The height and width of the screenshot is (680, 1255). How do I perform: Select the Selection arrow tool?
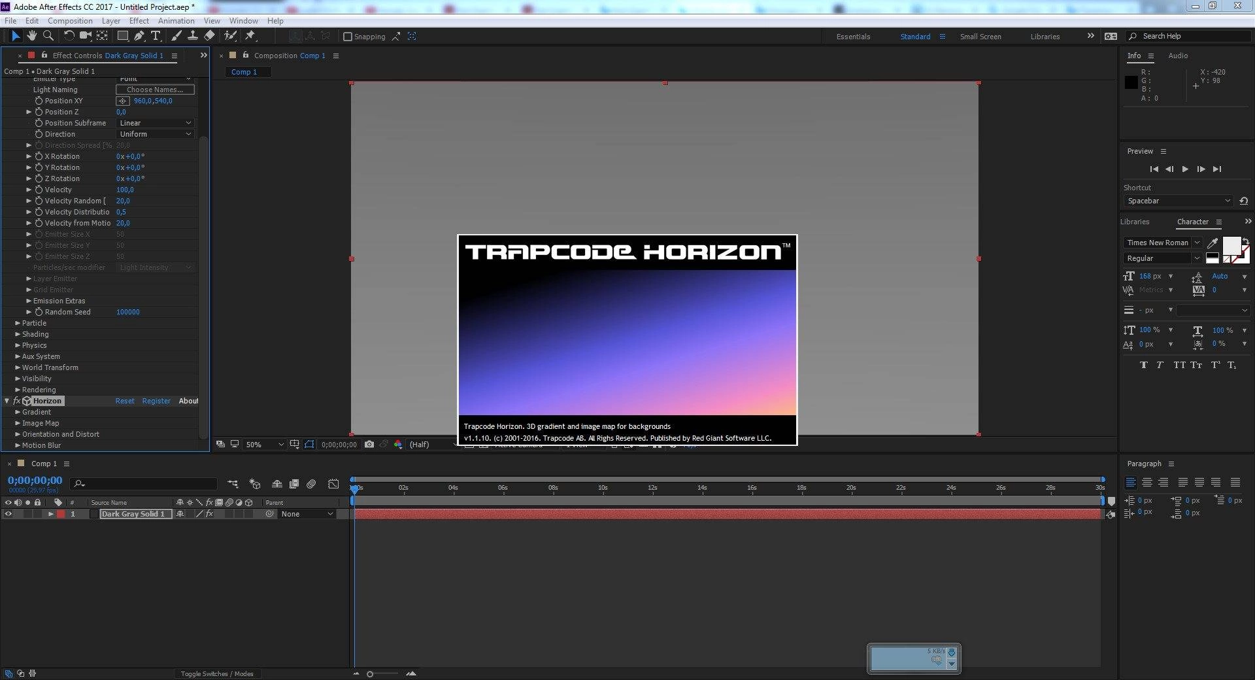click(x=16, y=36)
